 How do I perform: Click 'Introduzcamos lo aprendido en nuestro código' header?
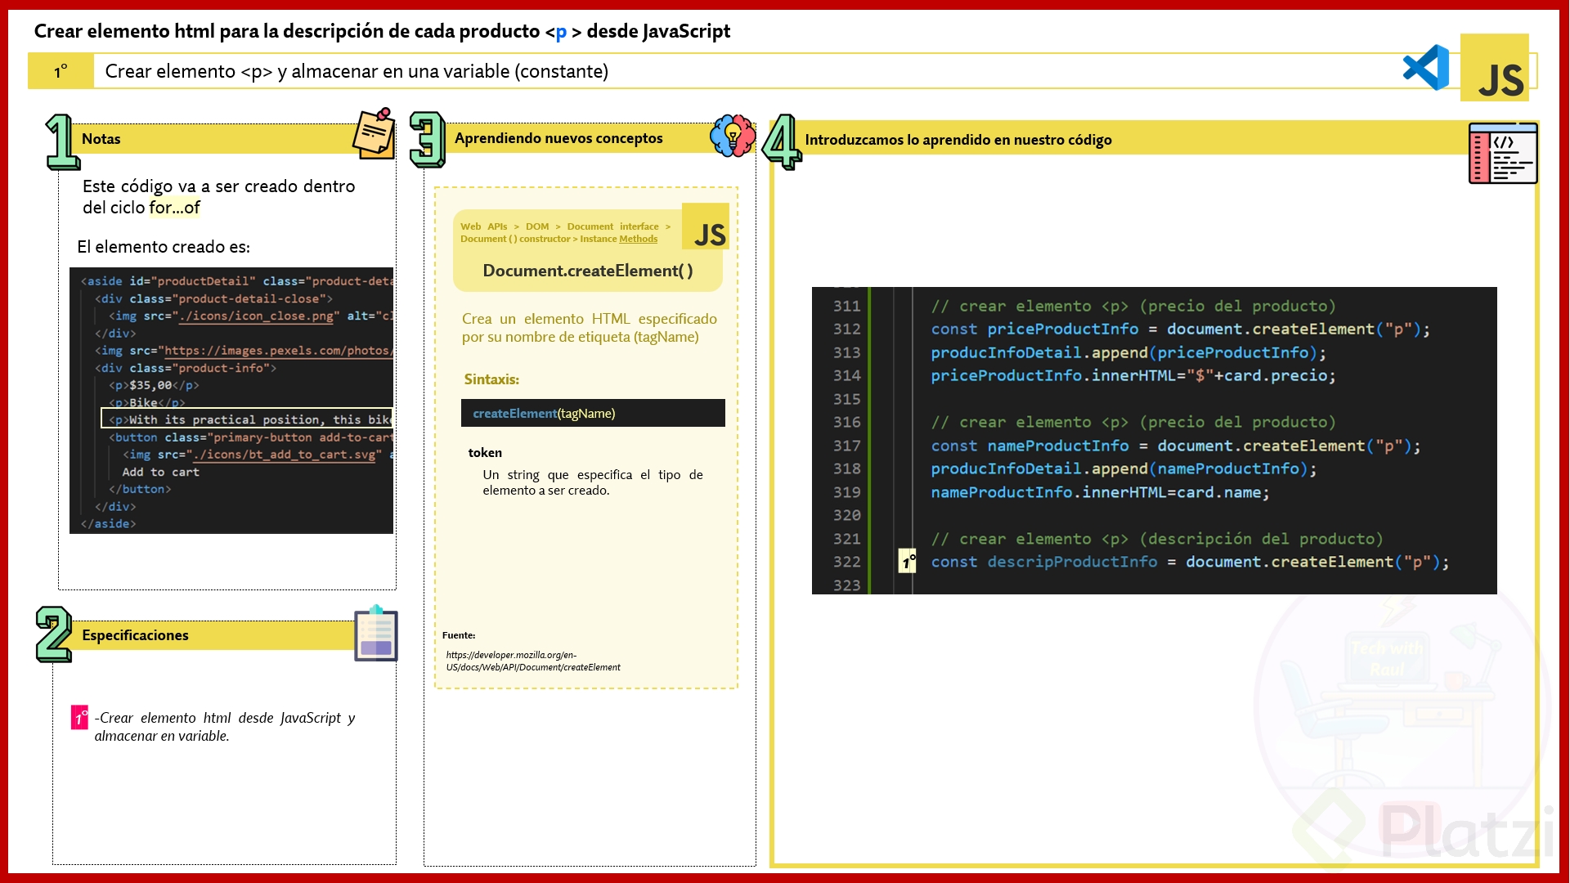pos(958,140)
